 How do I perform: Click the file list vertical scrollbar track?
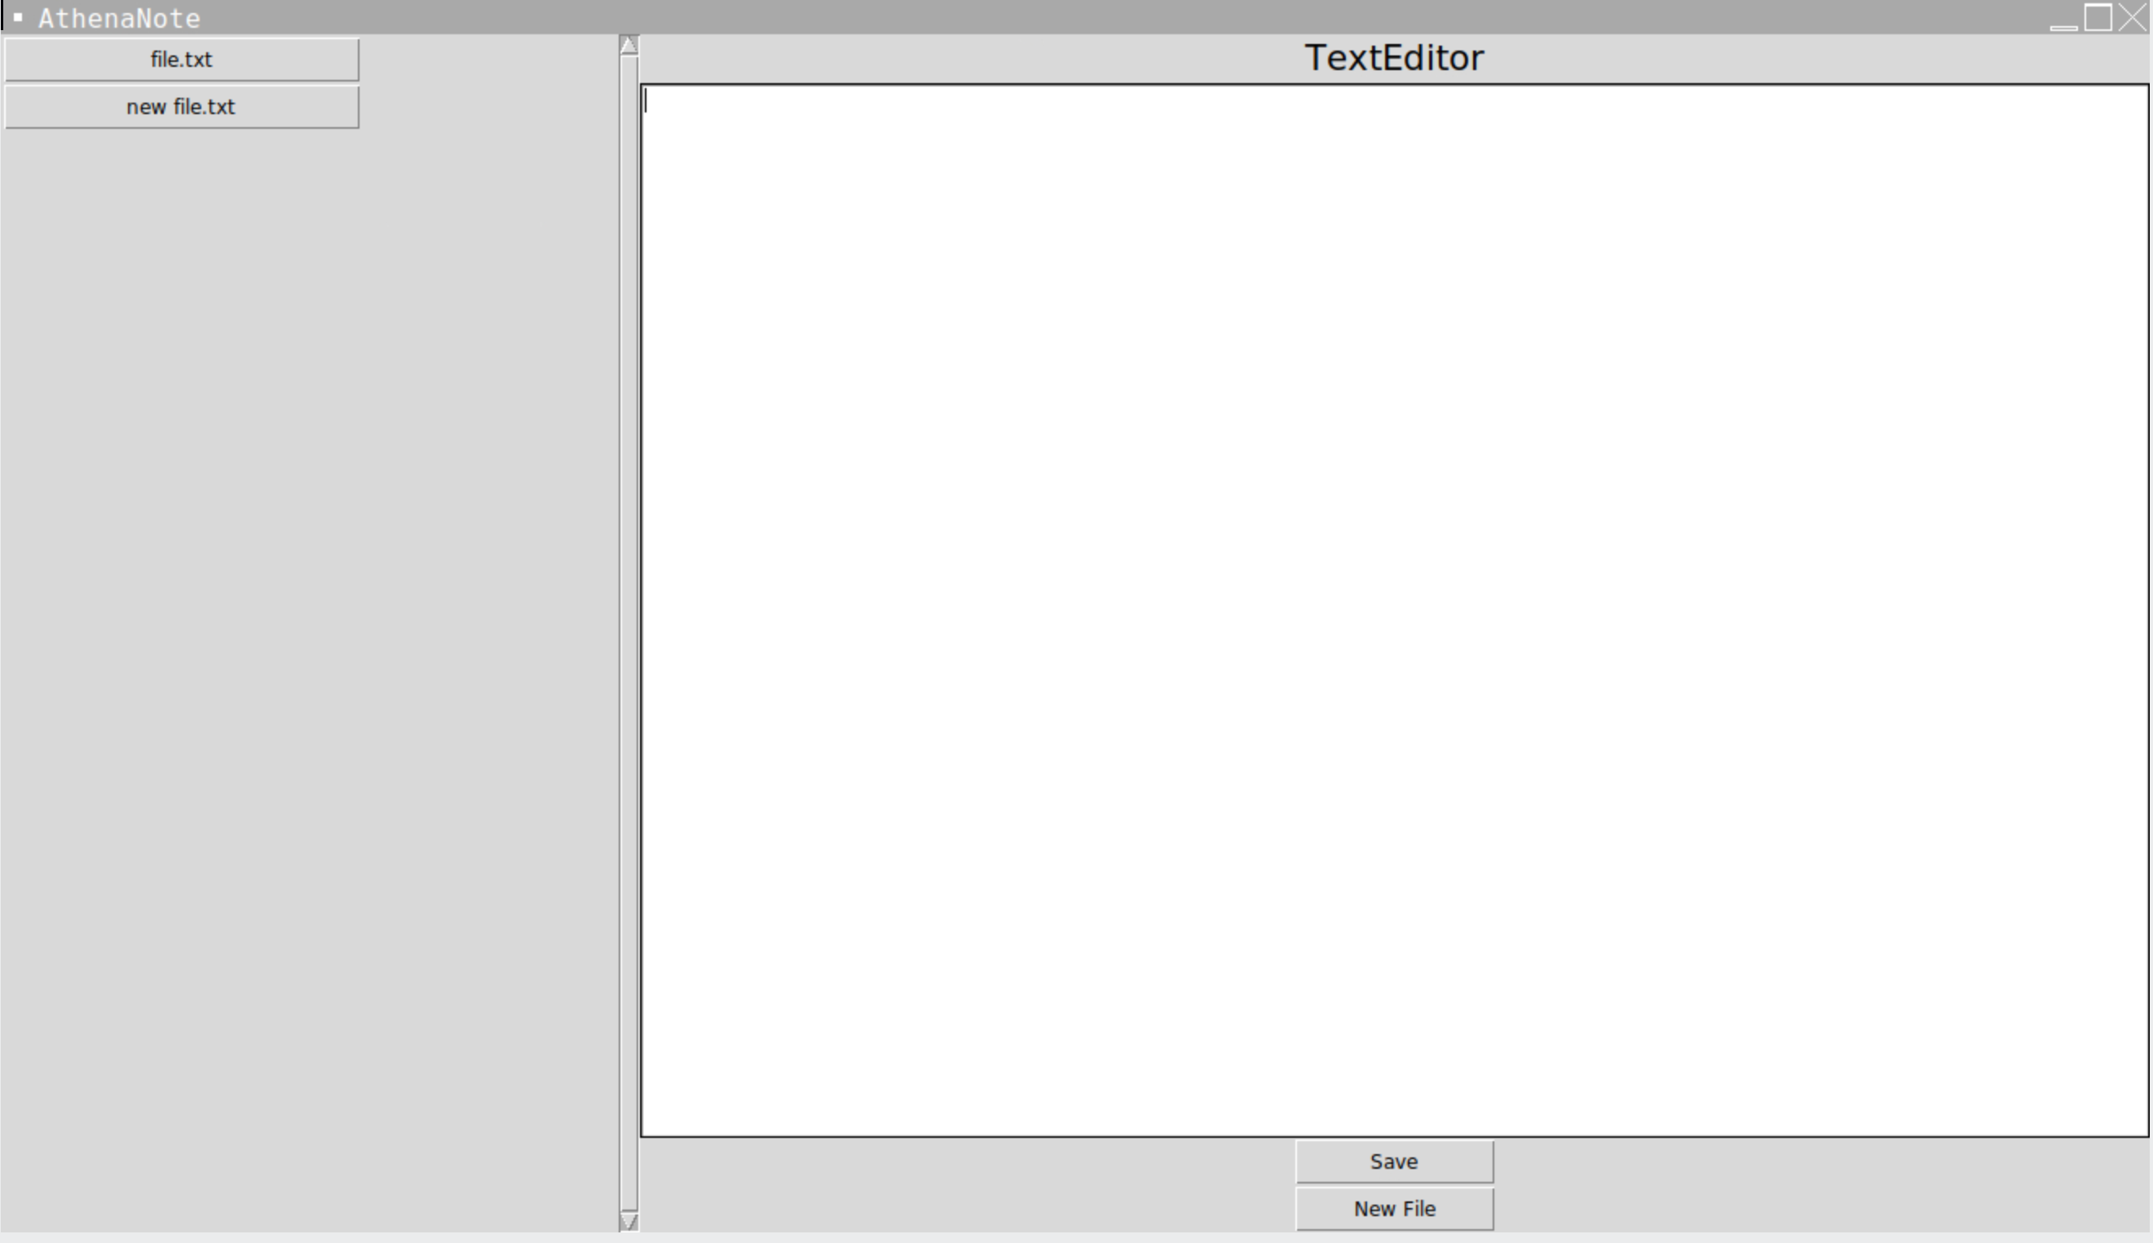[x=629, y=633]
